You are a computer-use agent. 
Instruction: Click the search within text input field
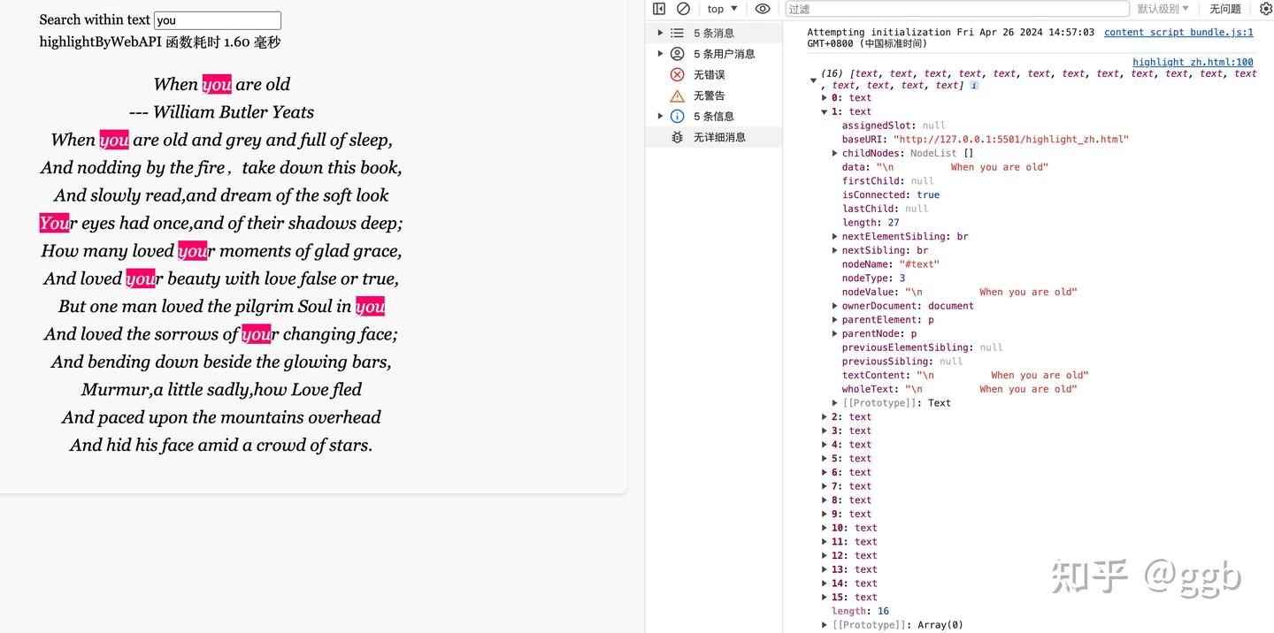click(217, 19)
